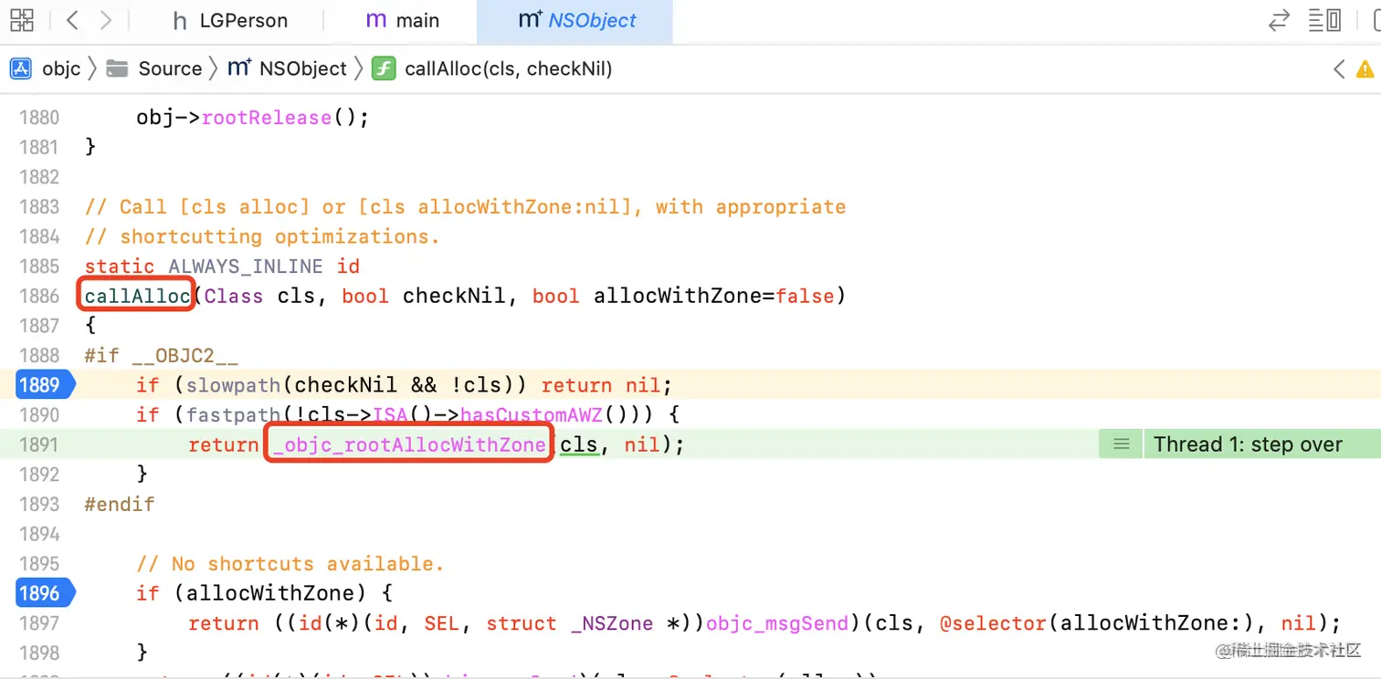Viewport: 1381px width, 679px height.
Task: Click line number 1891 in the gutter
Action: (x=39, y=444)
